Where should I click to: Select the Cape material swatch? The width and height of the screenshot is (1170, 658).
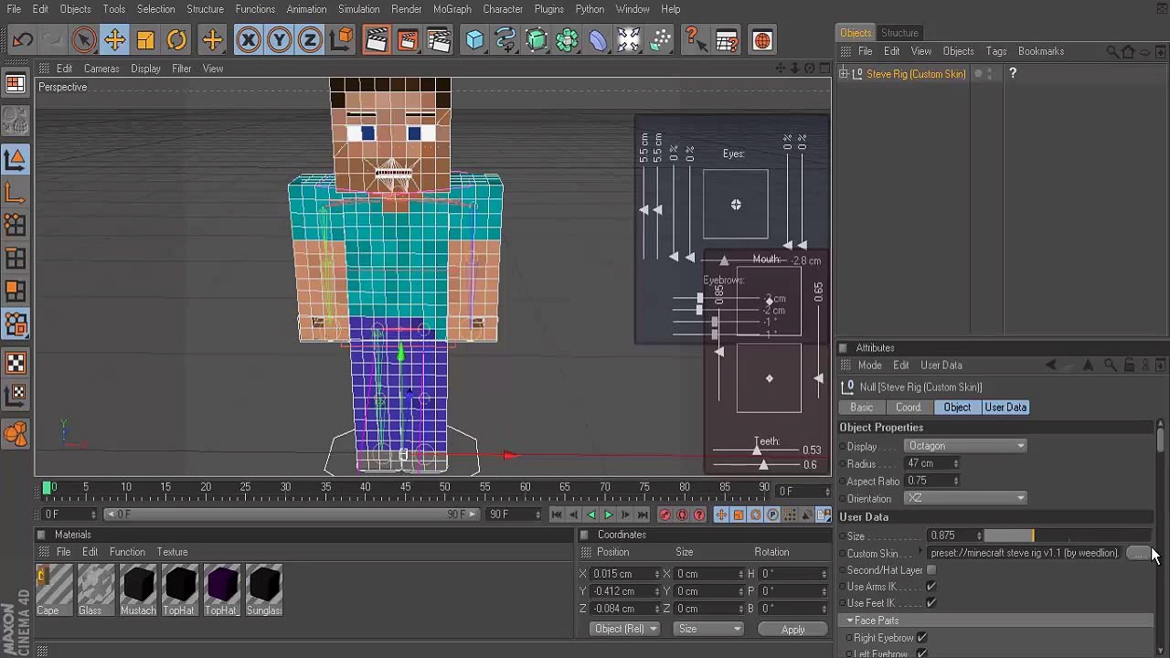coord(54,589)
